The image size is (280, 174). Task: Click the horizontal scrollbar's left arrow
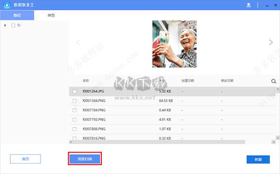(x=71, y=142)
